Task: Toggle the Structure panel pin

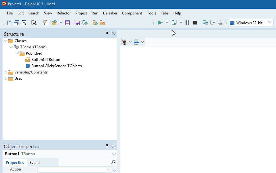Action: pyautogui.click(x=107, y=34)
